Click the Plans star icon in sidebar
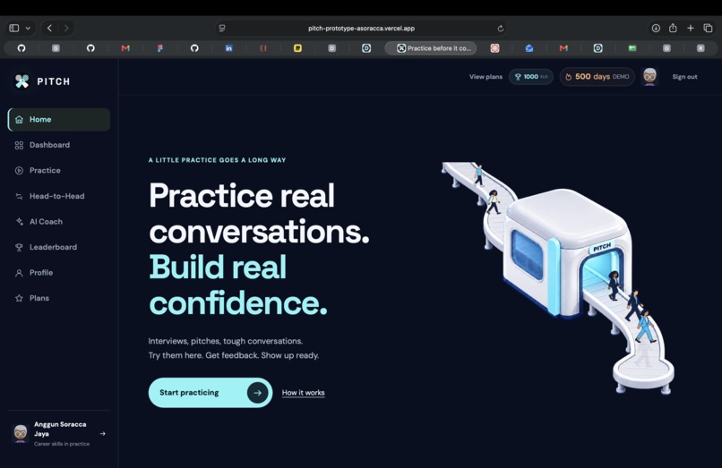 tap(19, 298)
